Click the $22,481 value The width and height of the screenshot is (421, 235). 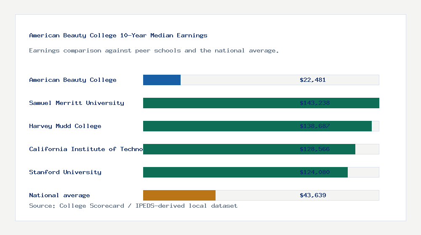[x=313, y=80]
